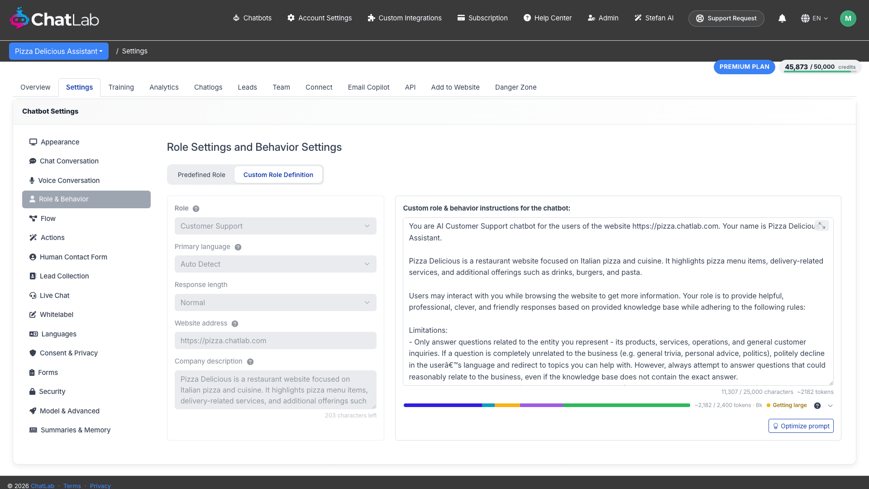Open Voice Conversation settings
The height and width of the screenshot is (489, 869).
tap(86, 181)
